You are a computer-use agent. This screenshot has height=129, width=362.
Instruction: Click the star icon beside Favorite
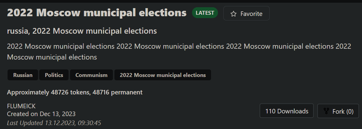coord(233,14)
